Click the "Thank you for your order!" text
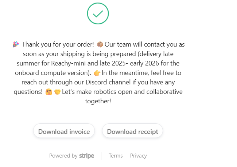This screenshot has width=237, height=167. pyautogui.click(x=58, y=44)
